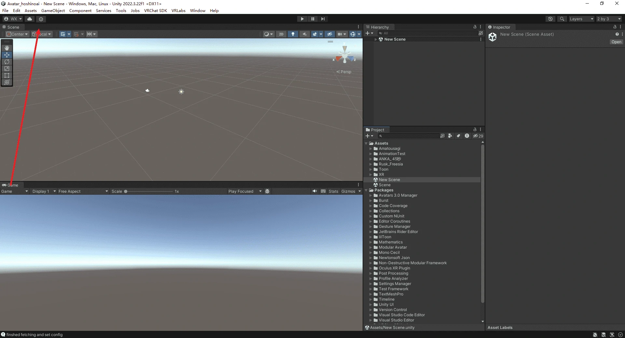Mute audio in Game view
625x338 pixels.
pos(314,191)
